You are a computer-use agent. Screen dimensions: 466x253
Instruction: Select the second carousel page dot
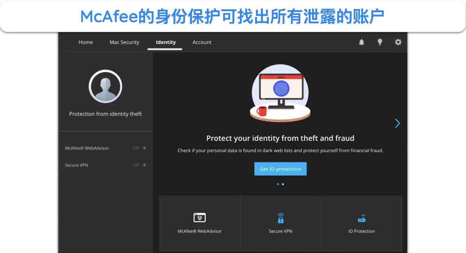coord(283,184)
